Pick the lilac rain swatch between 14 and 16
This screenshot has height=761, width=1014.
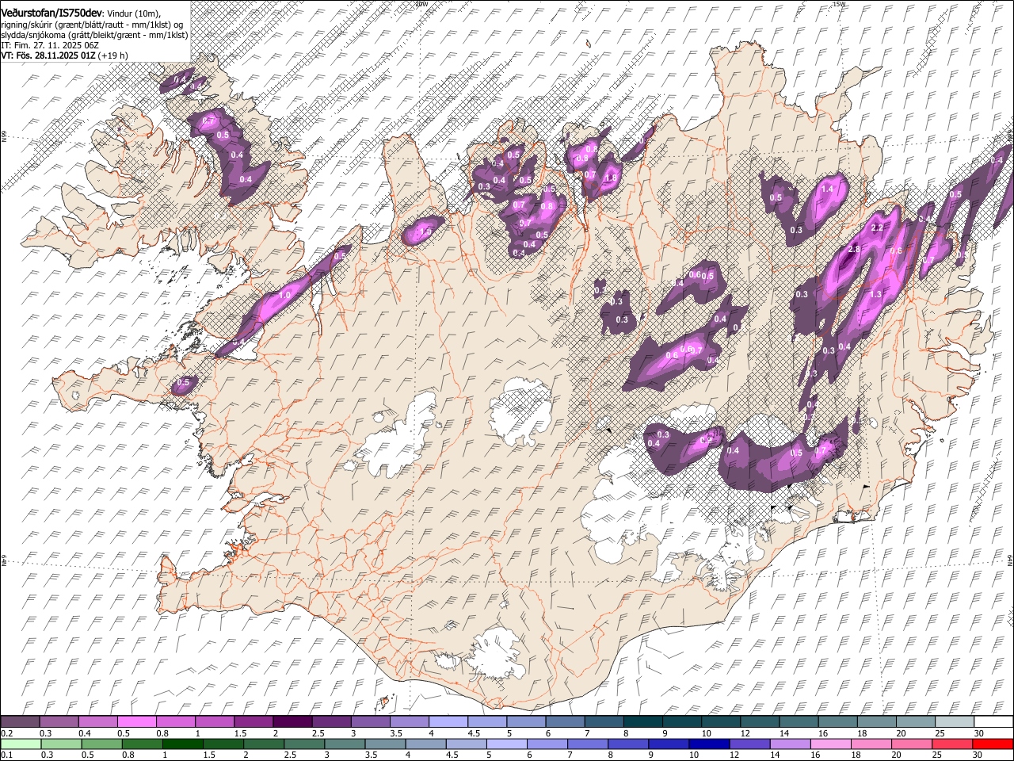(x=788, y=744)
